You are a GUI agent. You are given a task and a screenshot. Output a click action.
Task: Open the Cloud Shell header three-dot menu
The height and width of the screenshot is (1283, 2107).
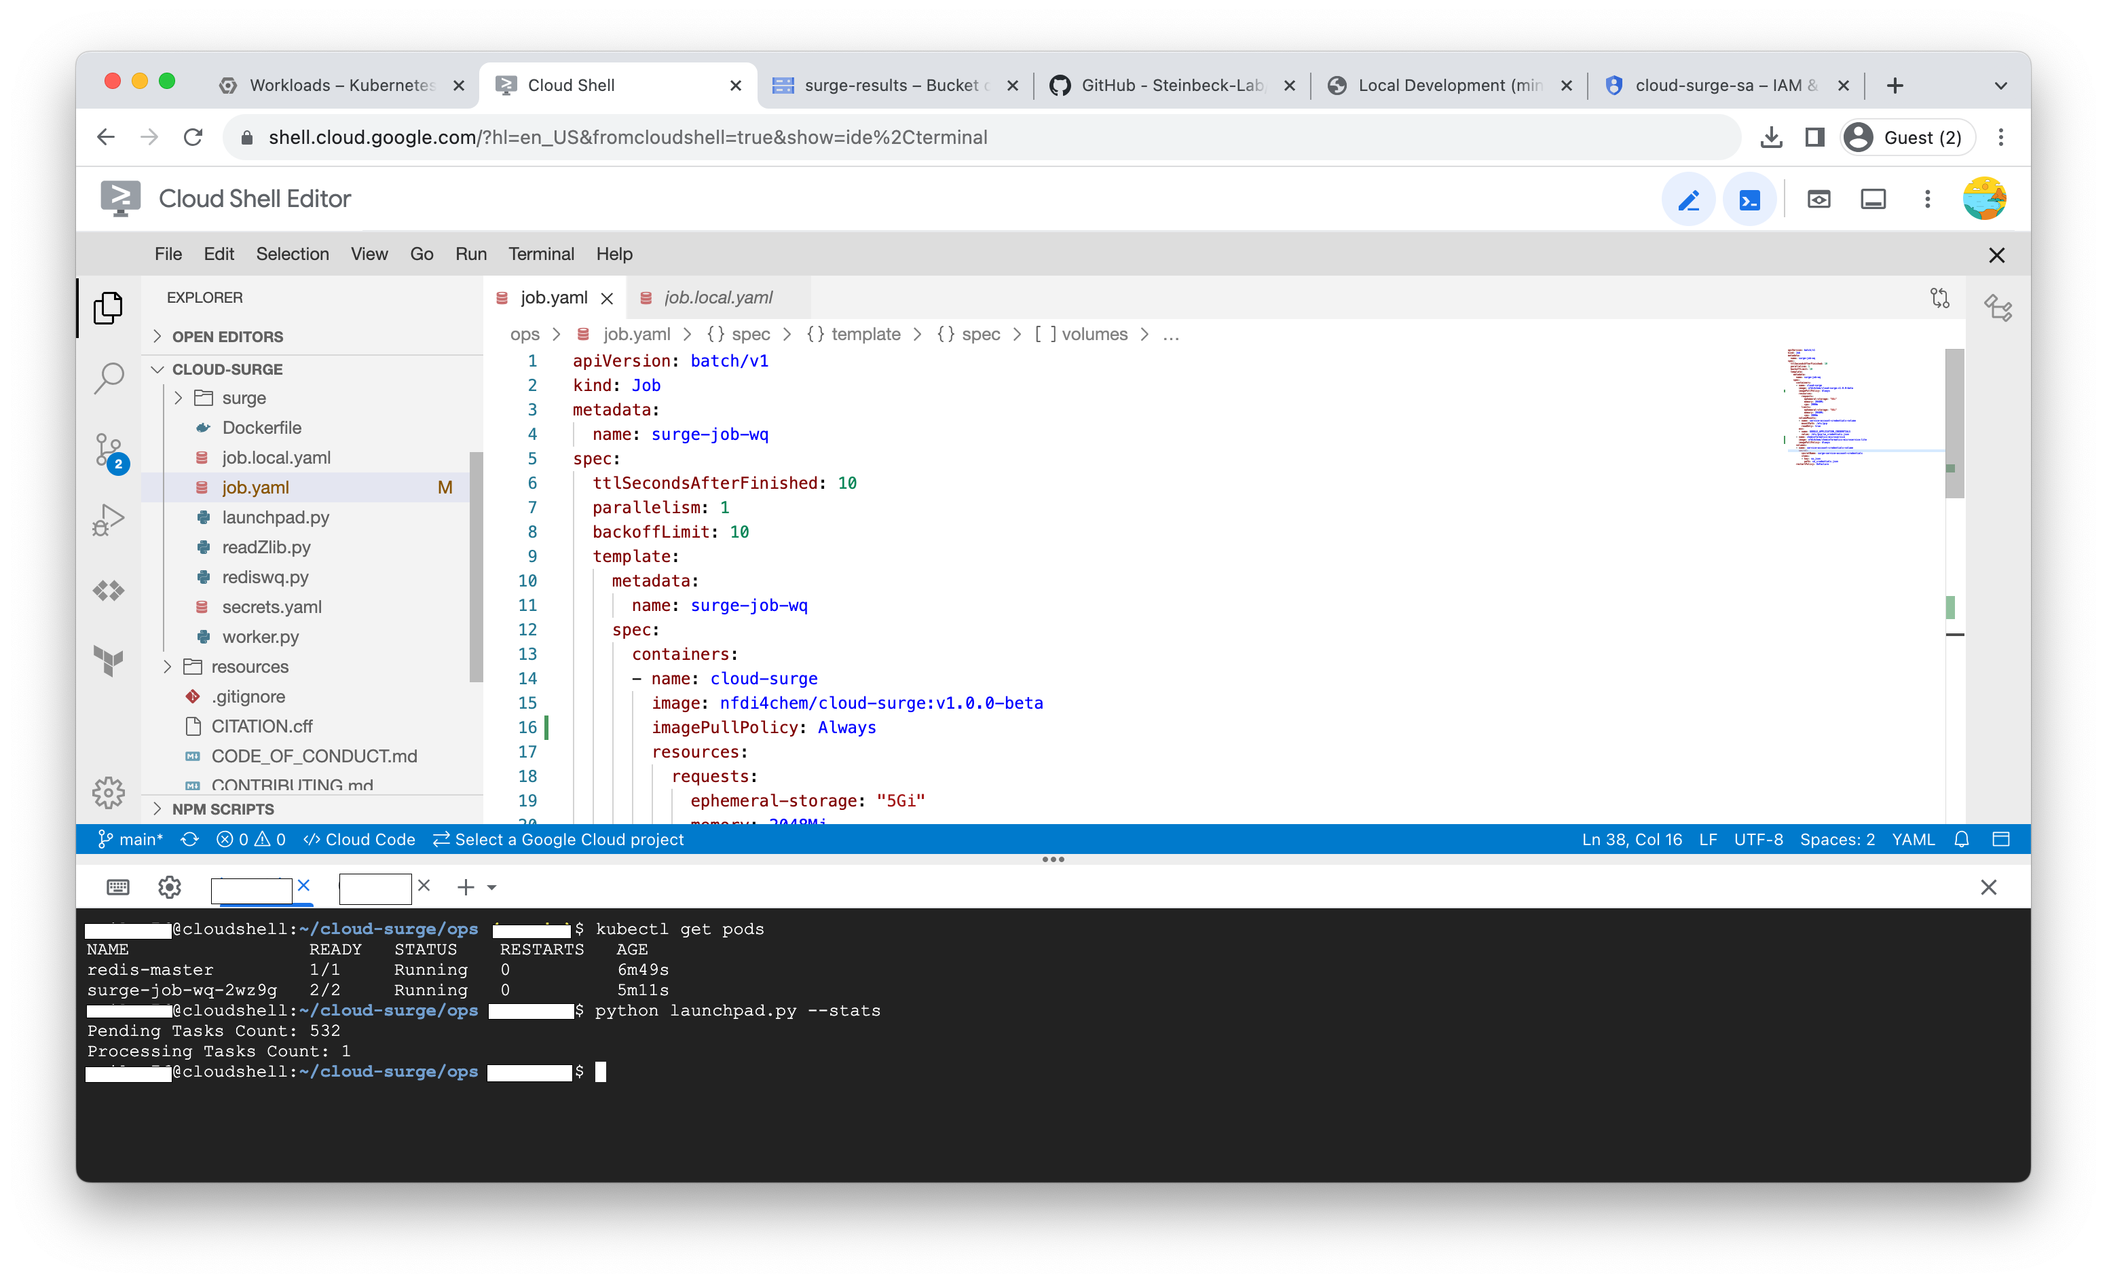(x=1927, y=200)
